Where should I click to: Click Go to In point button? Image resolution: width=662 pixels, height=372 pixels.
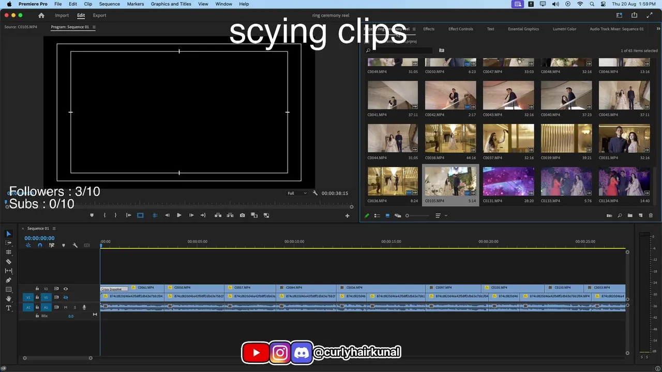click(128, 215)
